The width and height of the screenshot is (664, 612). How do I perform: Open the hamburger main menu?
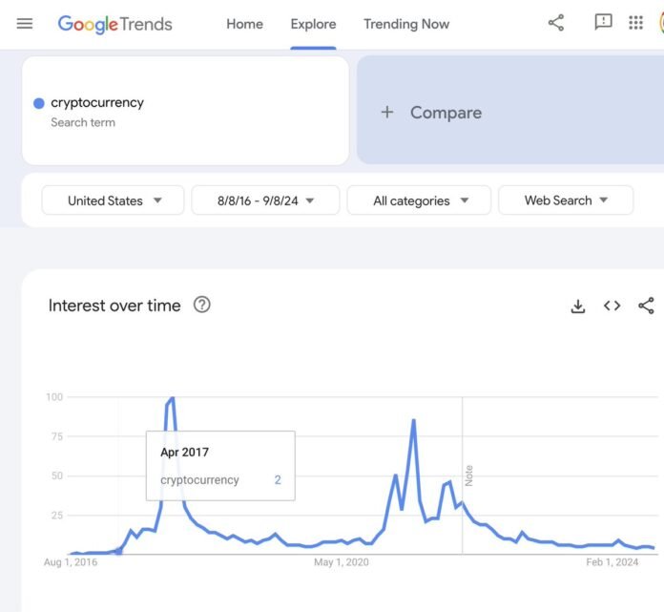pyautogui.click(x=25, y=24)
